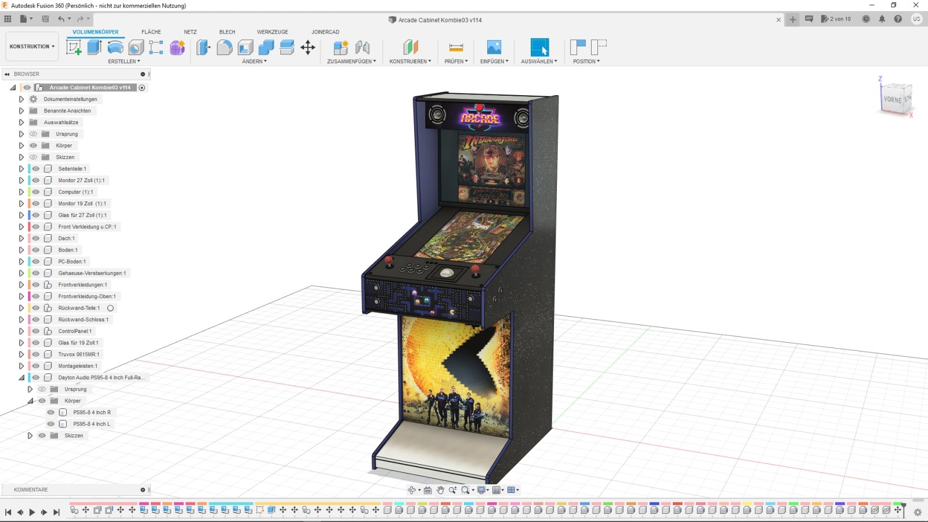
Task: Click the ViewCube VORNE face
Action: point(893,99)
